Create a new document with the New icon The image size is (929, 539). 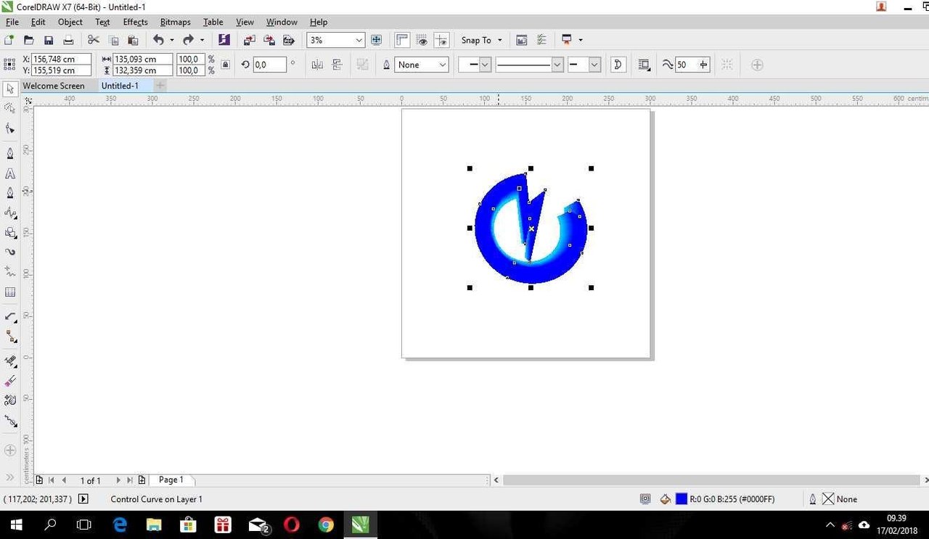(9, 40)
